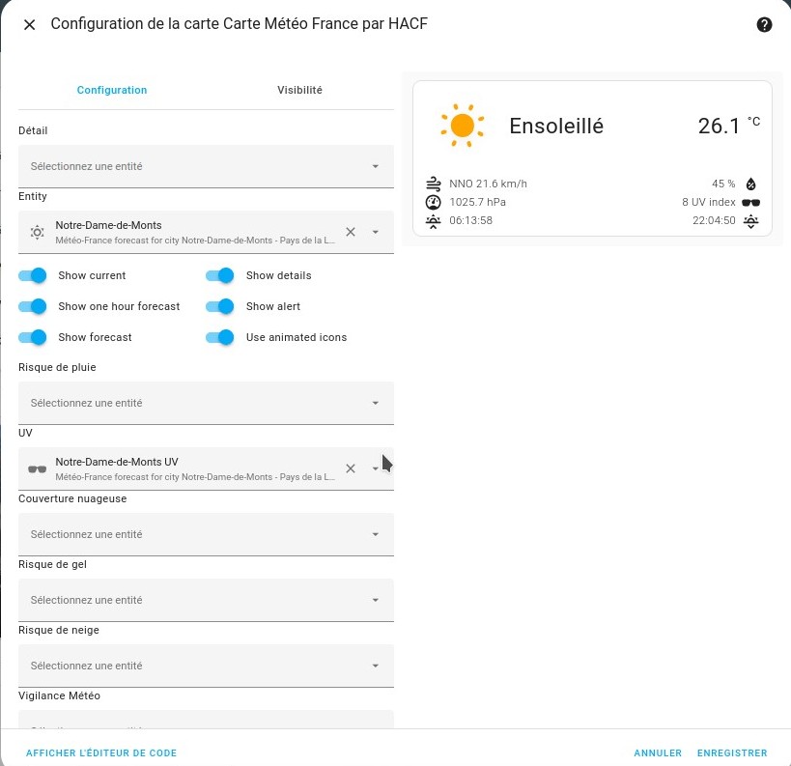Clear the Notre-Dame-de-Monts UV entity

pyautogui.click(x=351, y=468)
